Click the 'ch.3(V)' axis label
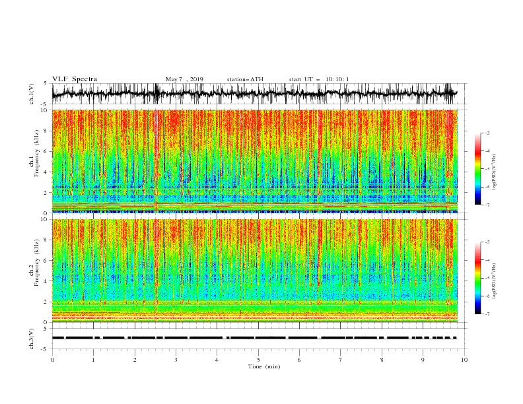Viewport: 523px width, 404px height. pos(32,339)
